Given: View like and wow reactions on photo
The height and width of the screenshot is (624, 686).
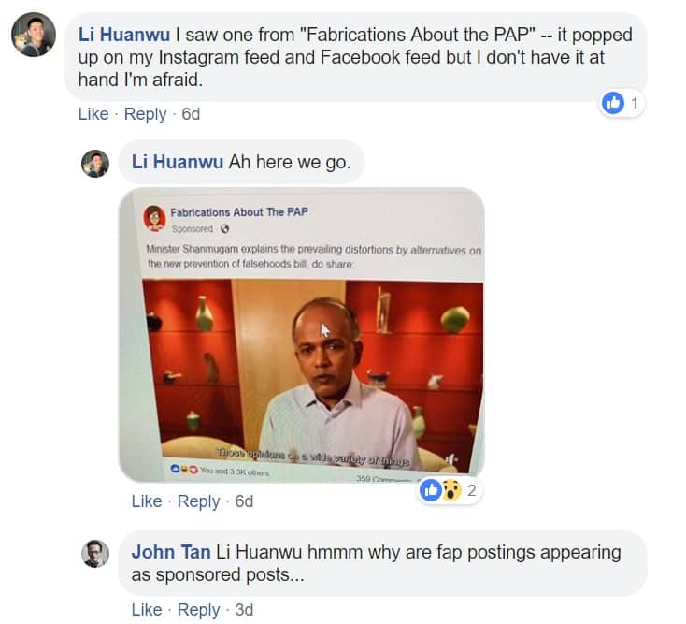Looking at the screenshot, I should pyautogui.click(x=450, y=490).
